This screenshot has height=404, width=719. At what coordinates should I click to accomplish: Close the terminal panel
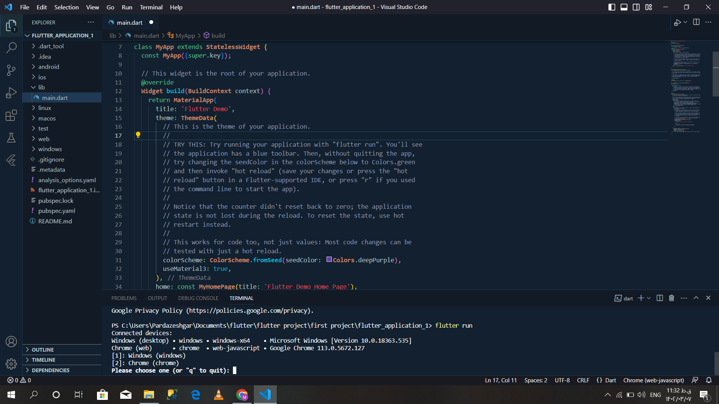coord(708,298)
